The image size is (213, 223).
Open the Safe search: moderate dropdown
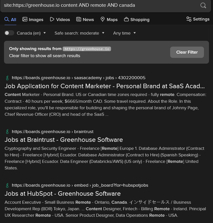(79, 33)
